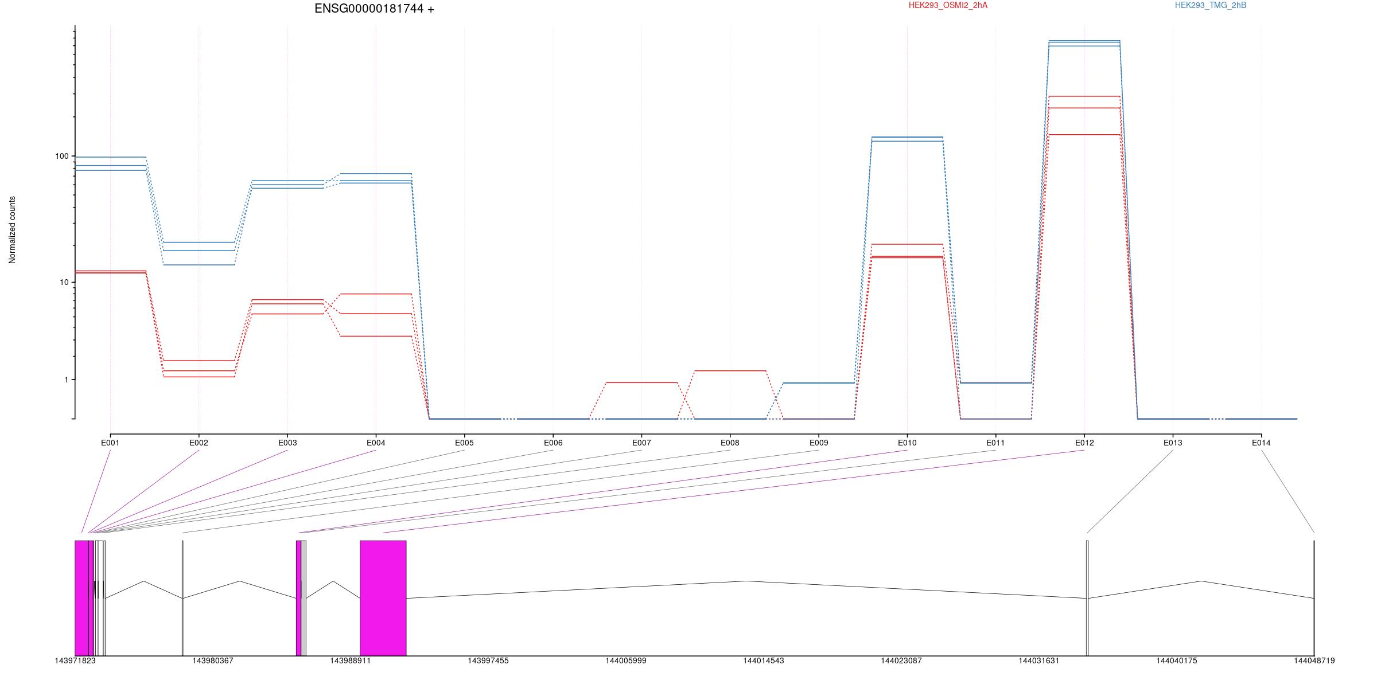Click the narrow magenta exon near 143985000

299,598
